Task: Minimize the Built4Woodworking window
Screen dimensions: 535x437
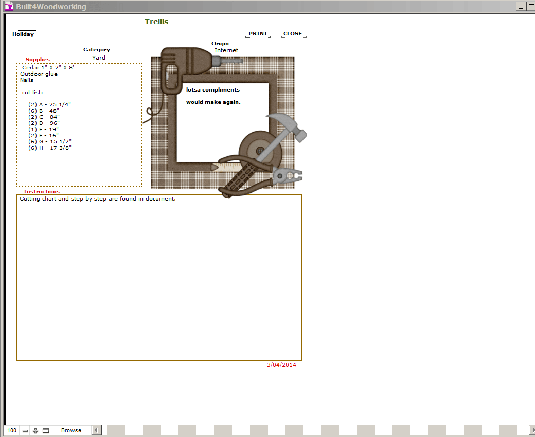Action: pos(521,7)
